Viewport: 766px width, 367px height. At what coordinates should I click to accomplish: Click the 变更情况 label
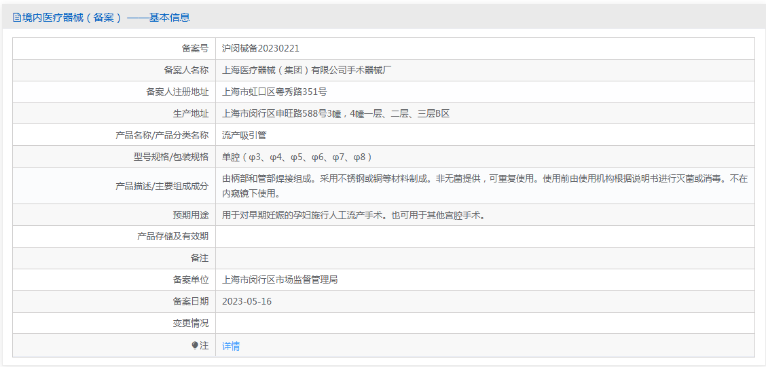(x=191, y=323)
